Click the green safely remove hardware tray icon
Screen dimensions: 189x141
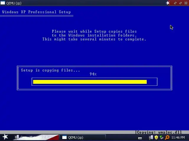(x=162, y=137)
